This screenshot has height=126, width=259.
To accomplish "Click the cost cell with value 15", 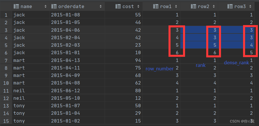I will 124,121.
